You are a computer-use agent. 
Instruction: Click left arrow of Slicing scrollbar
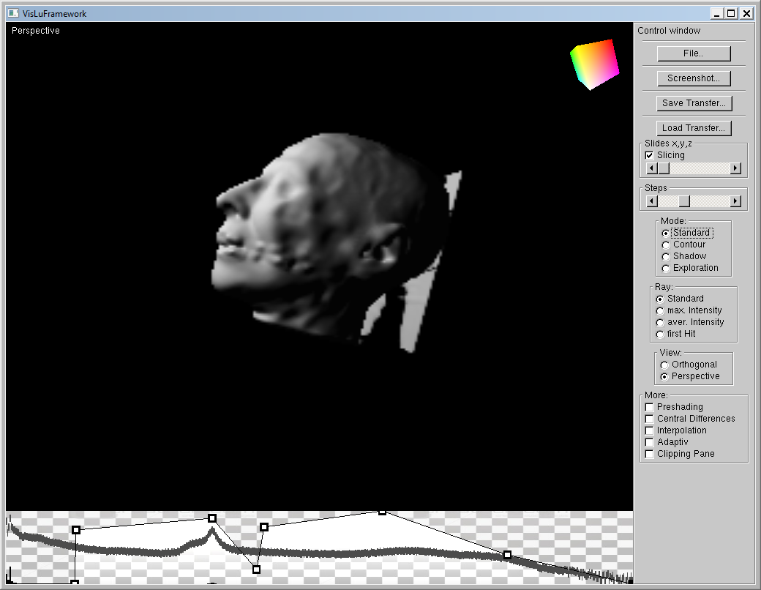651,168
